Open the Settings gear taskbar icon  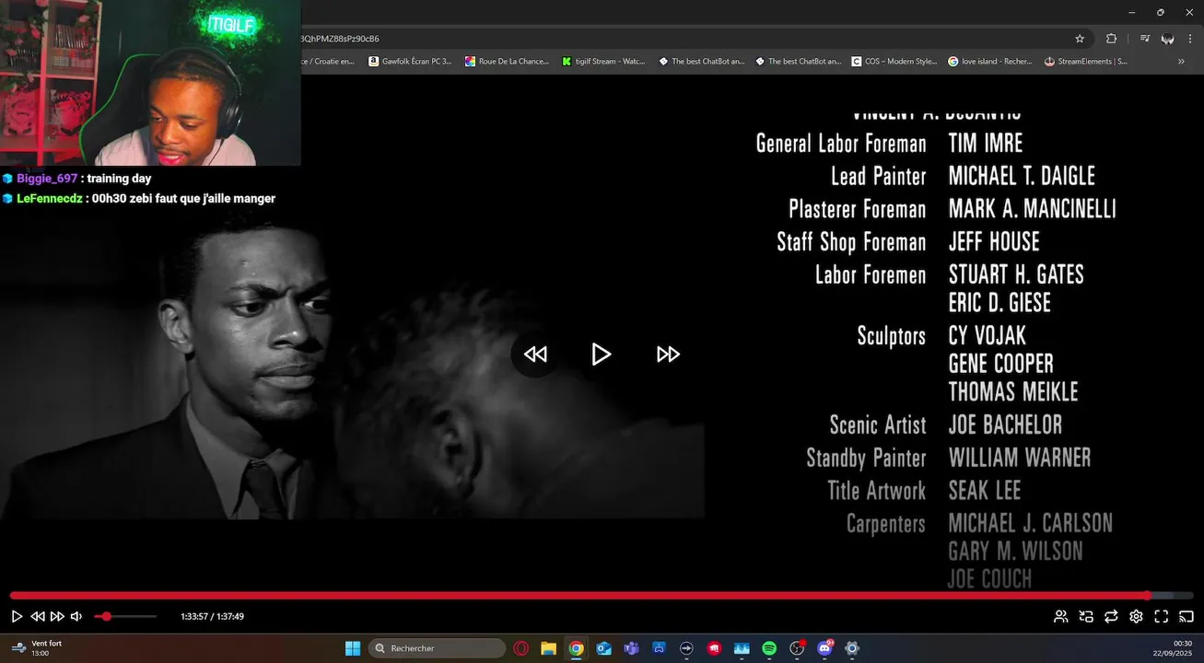852,648
